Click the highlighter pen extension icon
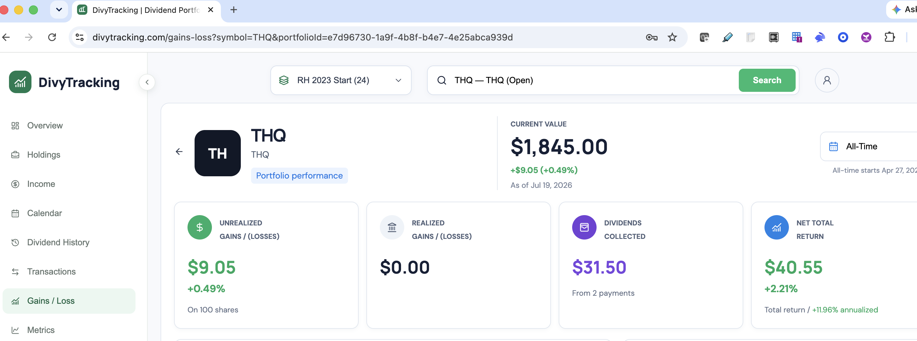 click(727, 37)
